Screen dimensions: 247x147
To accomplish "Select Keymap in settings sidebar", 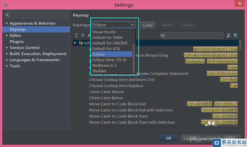I will [36, 29].
